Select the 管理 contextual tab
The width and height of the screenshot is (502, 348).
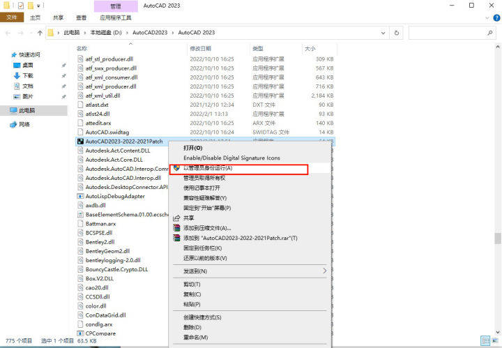[x=116, y=6]
